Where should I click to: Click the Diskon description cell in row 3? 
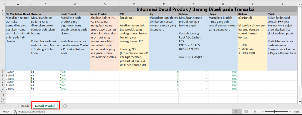pyautogui.click(x=252, y=43)
